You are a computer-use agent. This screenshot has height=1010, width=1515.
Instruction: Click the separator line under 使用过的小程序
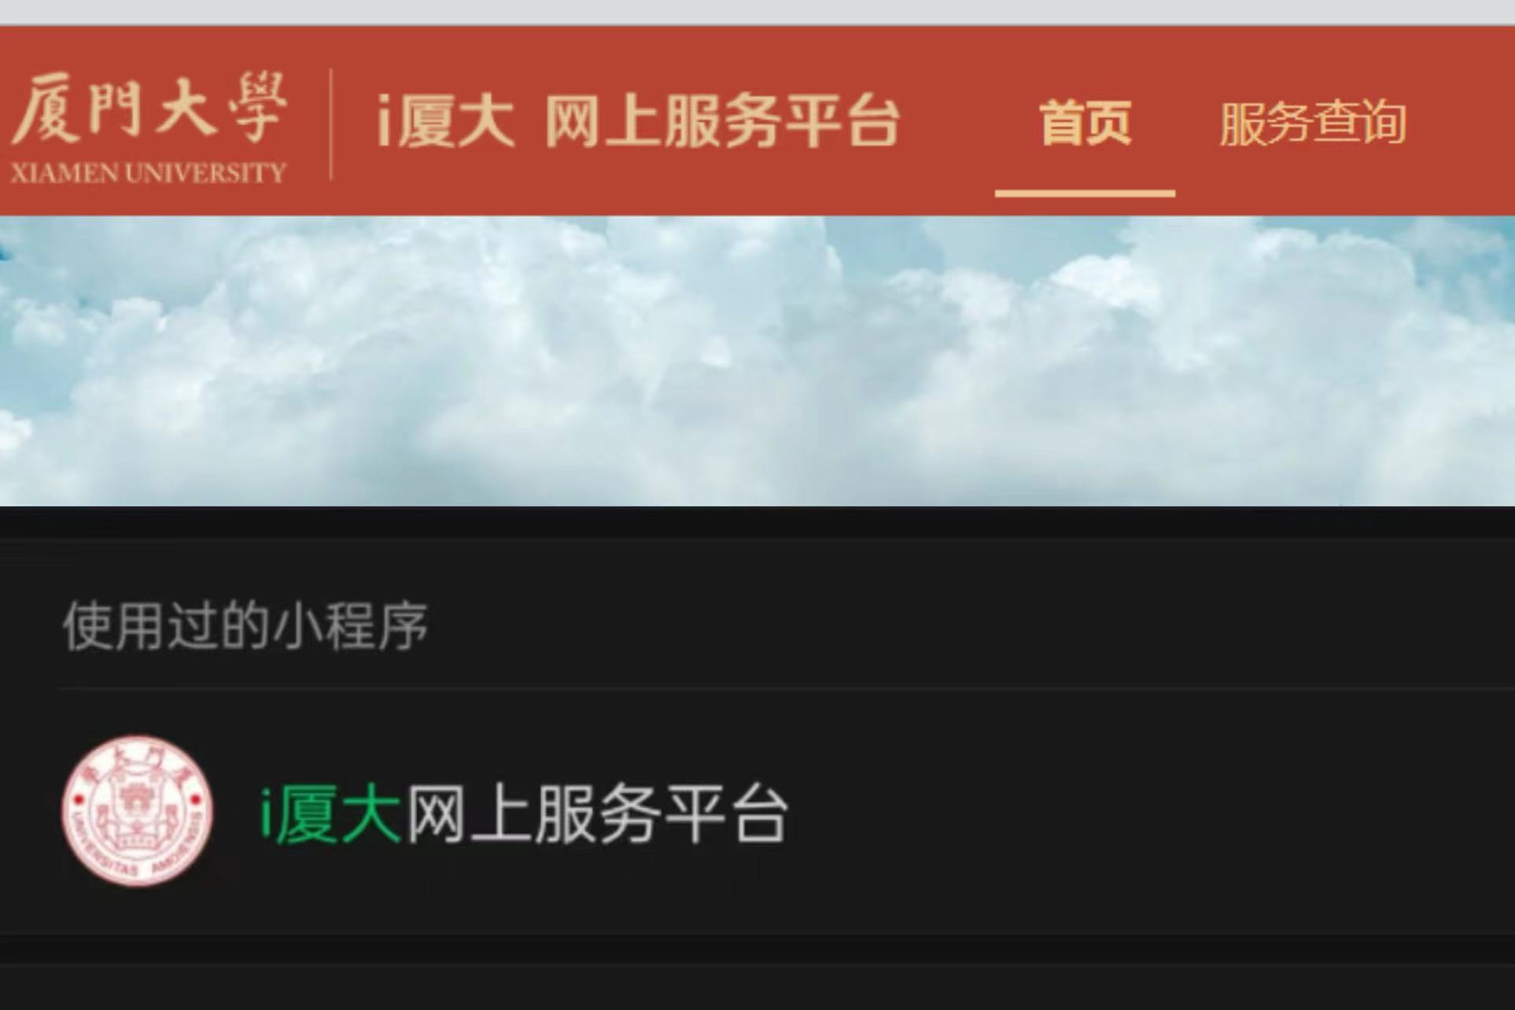787,688
